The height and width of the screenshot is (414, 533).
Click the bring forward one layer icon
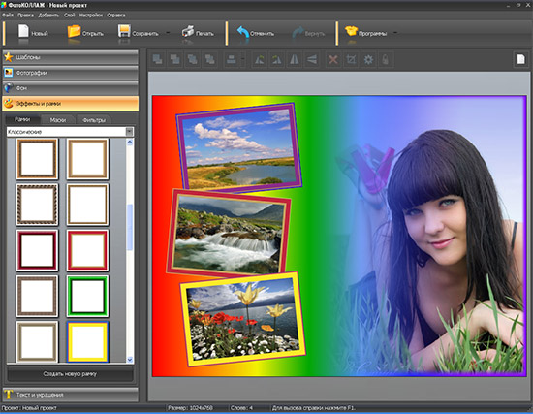coord(174,59)
